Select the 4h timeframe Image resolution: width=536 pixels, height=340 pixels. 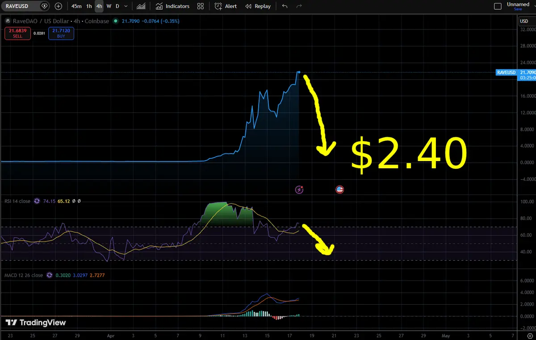pos(99,6)
